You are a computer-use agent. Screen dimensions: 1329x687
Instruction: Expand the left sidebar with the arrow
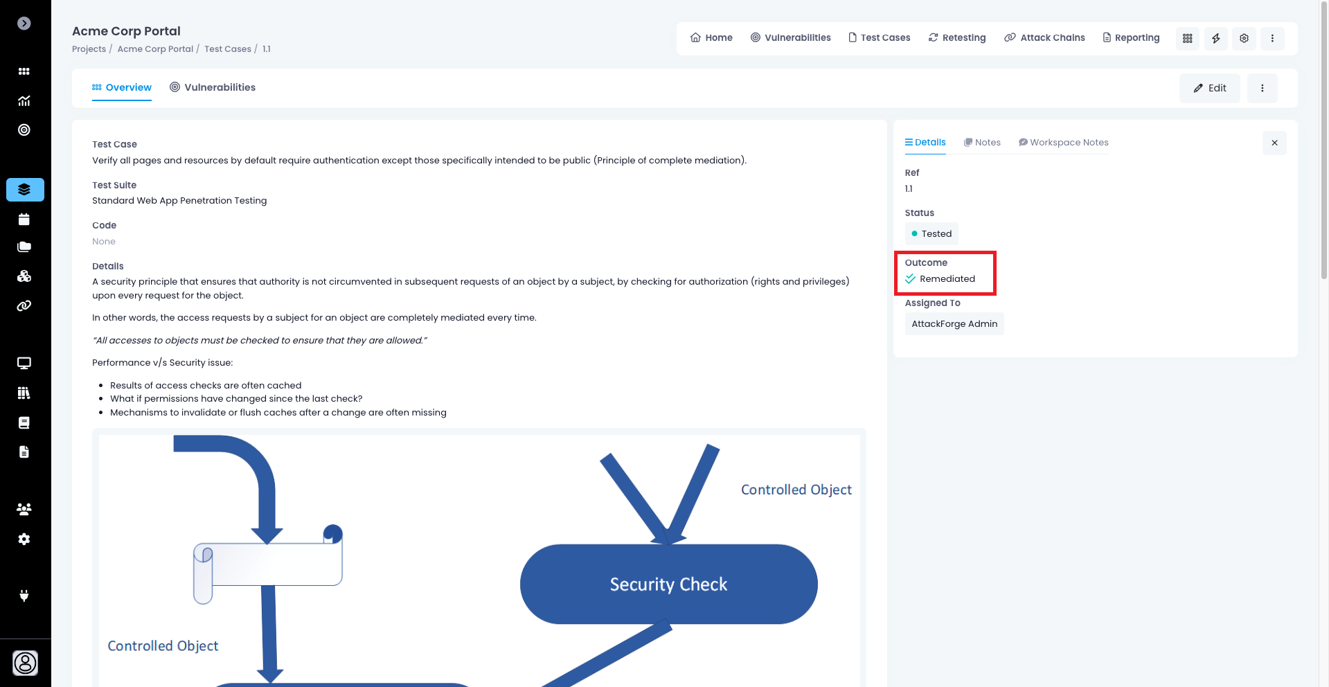click(24, 24)
